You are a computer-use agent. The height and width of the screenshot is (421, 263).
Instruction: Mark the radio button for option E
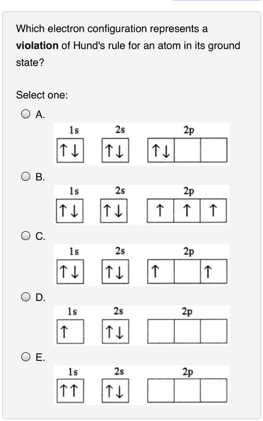pos(26,357)
